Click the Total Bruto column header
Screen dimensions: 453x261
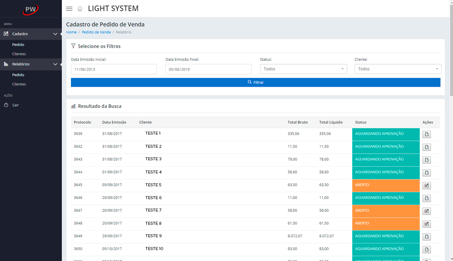click(298, 122)
